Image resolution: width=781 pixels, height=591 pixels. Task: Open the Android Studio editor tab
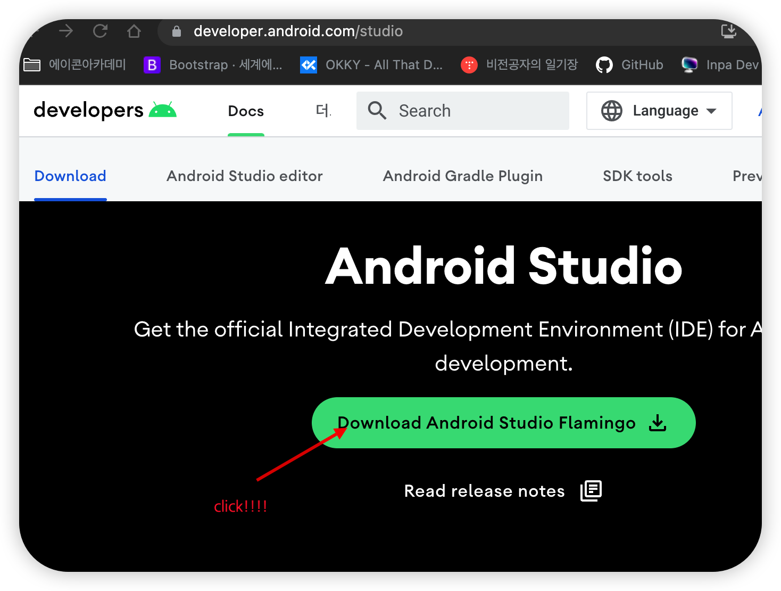(x=245, y=176)
